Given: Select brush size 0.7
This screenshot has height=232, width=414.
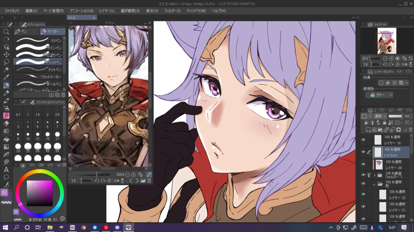Looking at the screenshot, I should click(x=18, y=113).
